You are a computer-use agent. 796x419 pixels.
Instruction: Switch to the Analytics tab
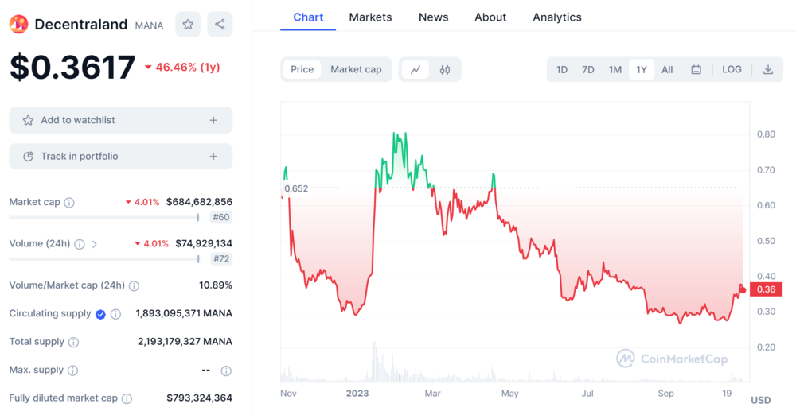556,17
